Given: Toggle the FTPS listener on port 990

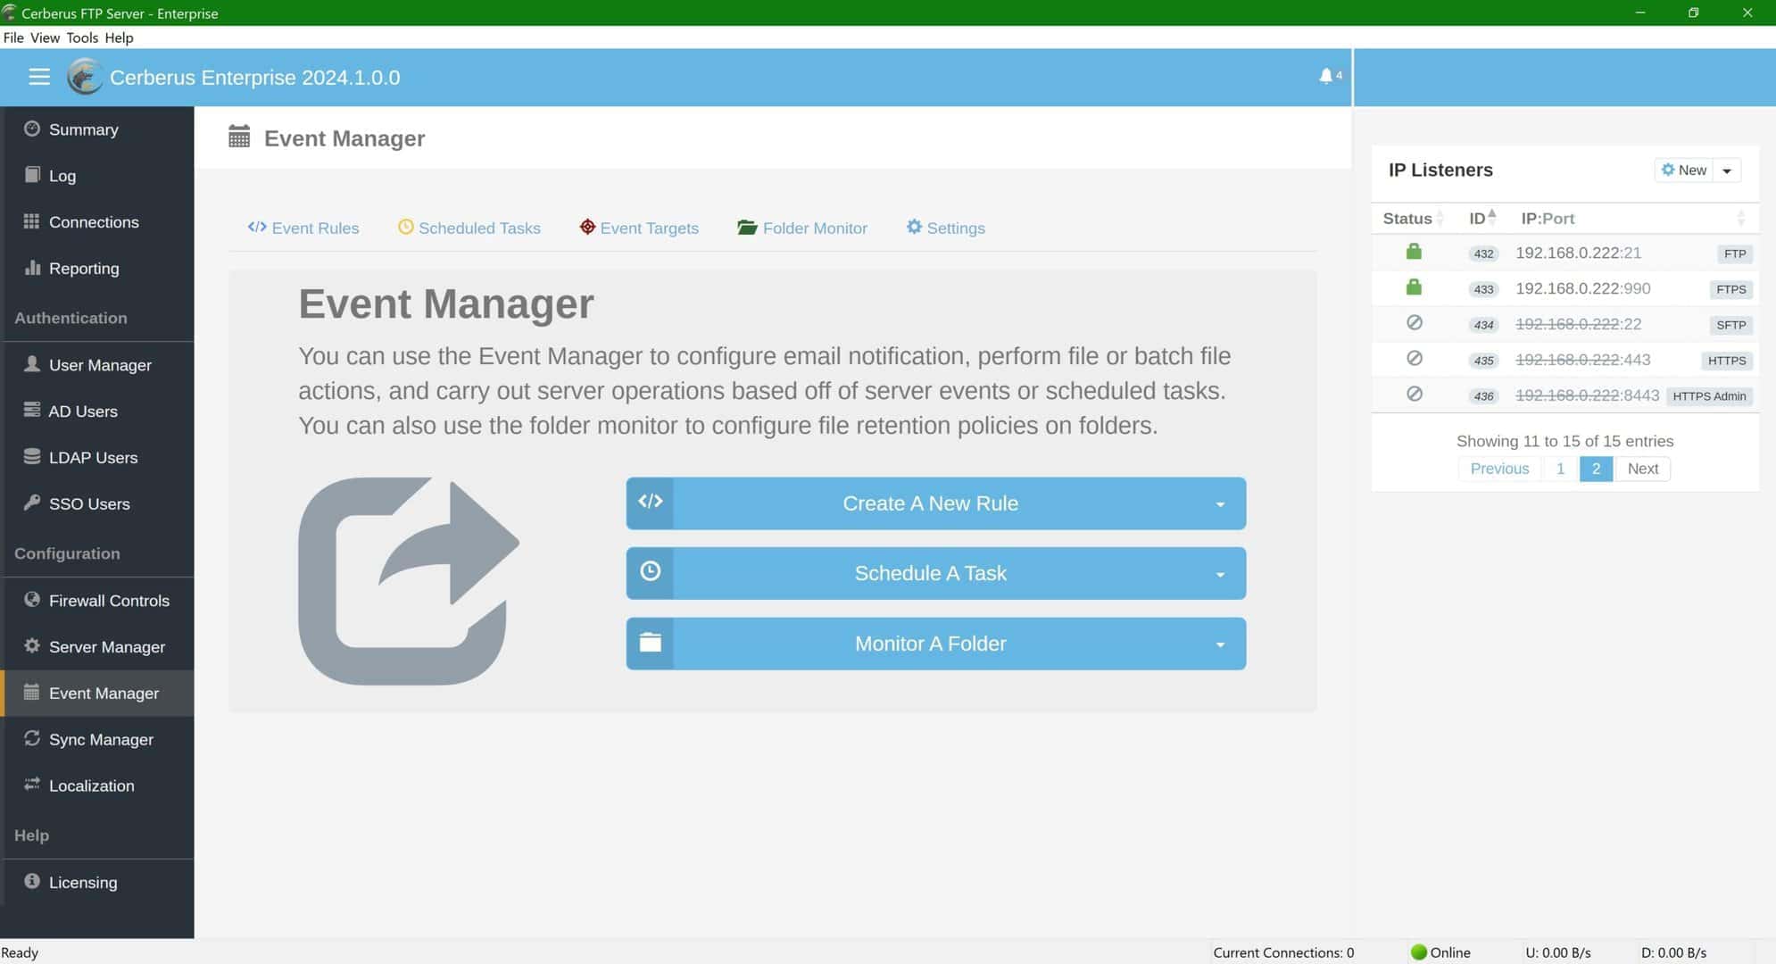Looking at the screenshot, I should (x=1414, y=287).
